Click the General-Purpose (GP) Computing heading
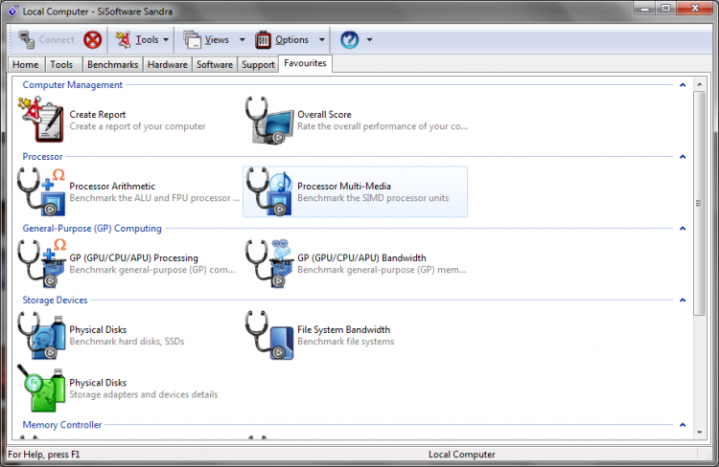Screen dimensions: 719x467 [x=92, y=228]
